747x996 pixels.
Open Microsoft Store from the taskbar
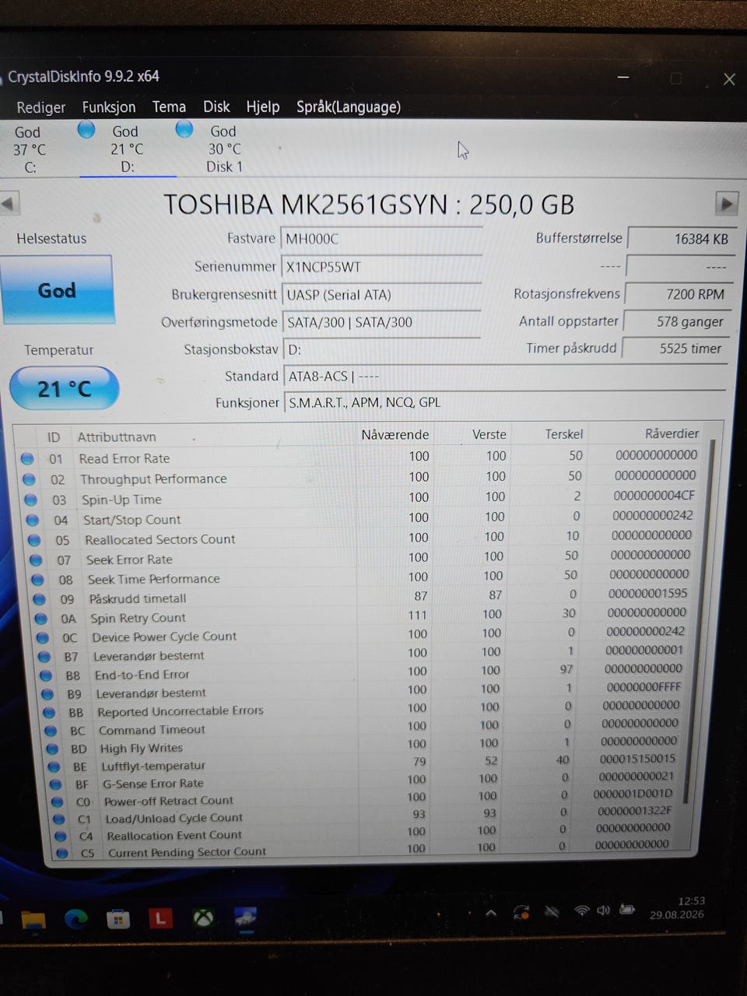coord(118,920)
